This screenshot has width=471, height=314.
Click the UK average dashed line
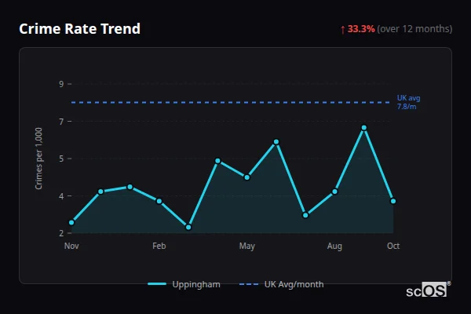coord(230,103)
